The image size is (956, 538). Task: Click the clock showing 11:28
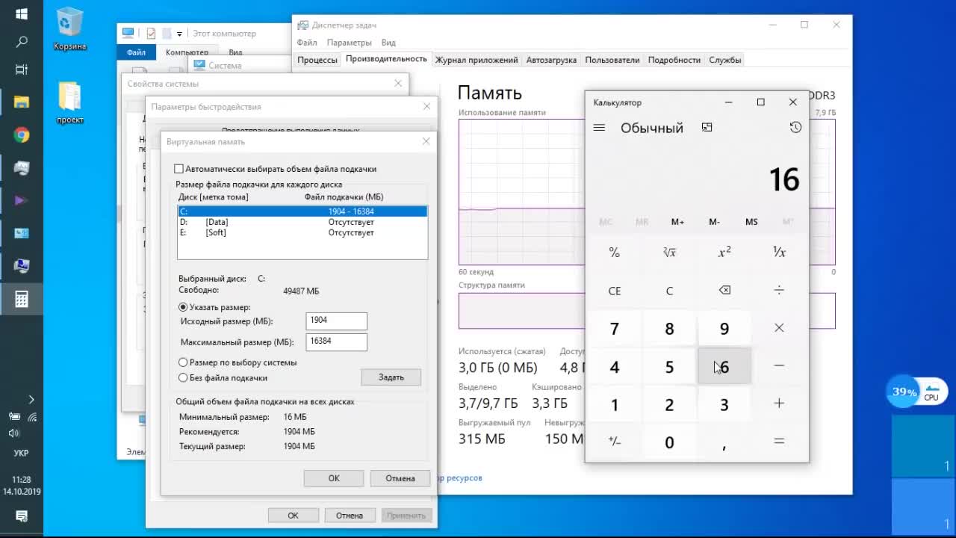click(x=22, y=479)
